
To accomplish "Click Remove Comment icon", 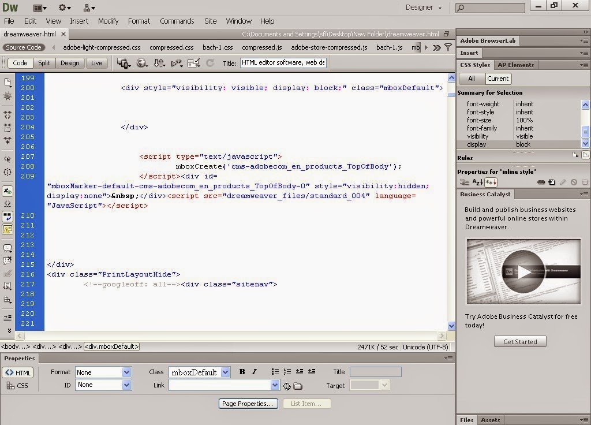I will click(8, 260).
